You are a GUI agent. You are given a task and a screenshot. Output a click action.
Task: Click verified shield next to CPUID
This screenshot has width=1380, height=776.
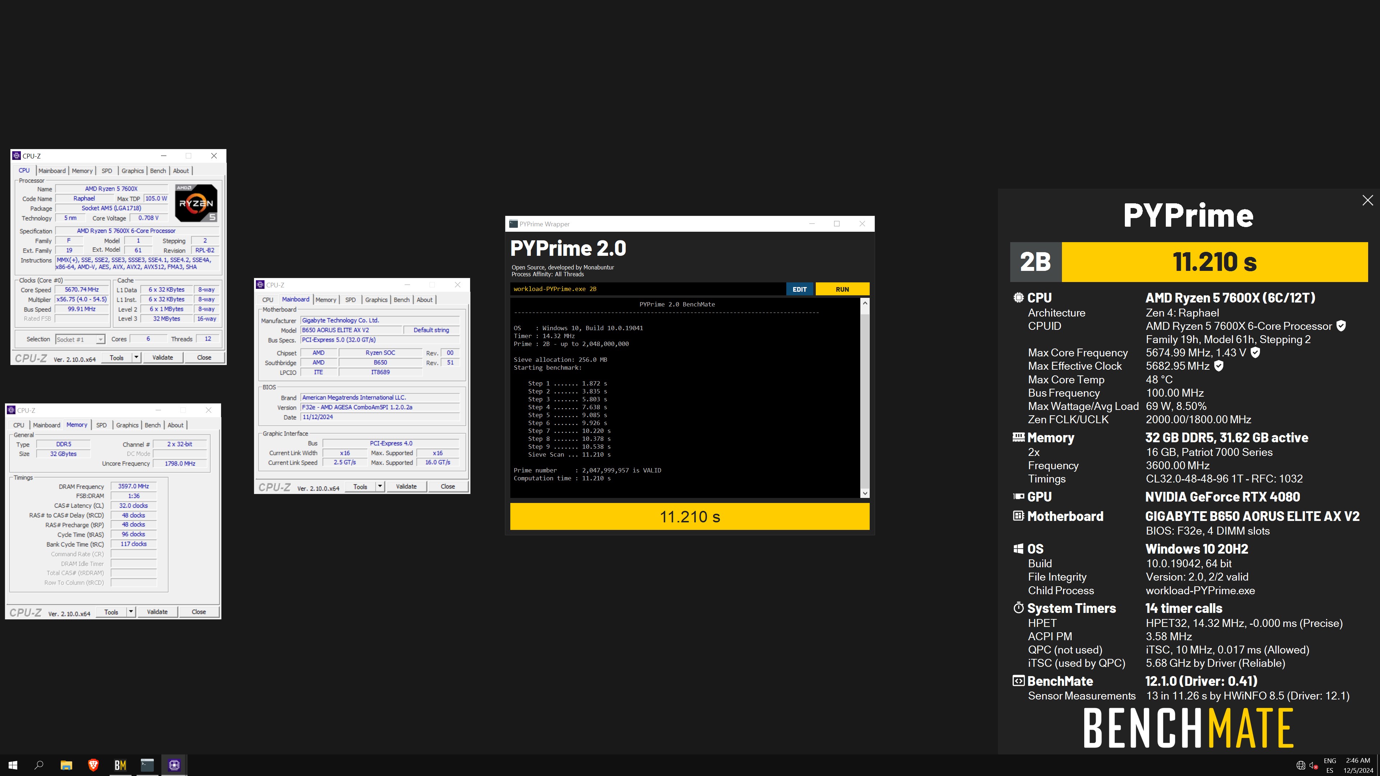coord(1341,326)
